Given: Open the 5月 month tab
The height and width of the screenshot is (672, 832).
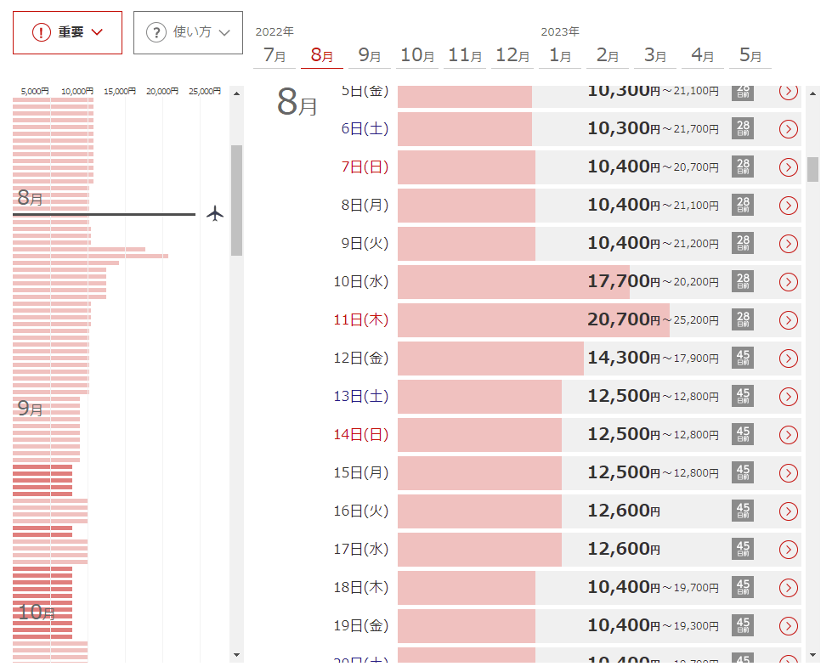Looking at the screenshot, I should (x=750, y=55).
